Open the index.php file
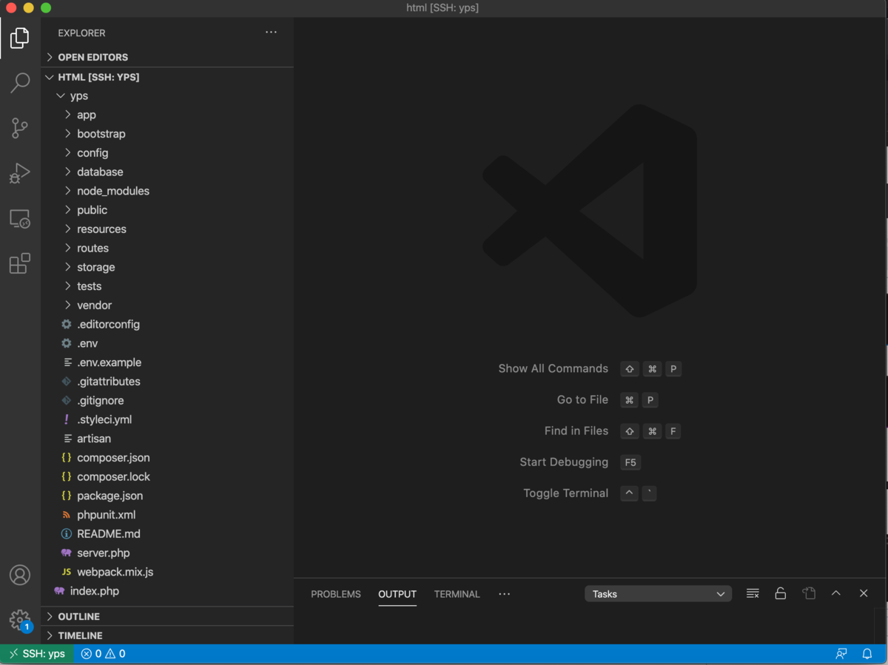The width and height of the screenshot is (888, 665). [167, 591]
